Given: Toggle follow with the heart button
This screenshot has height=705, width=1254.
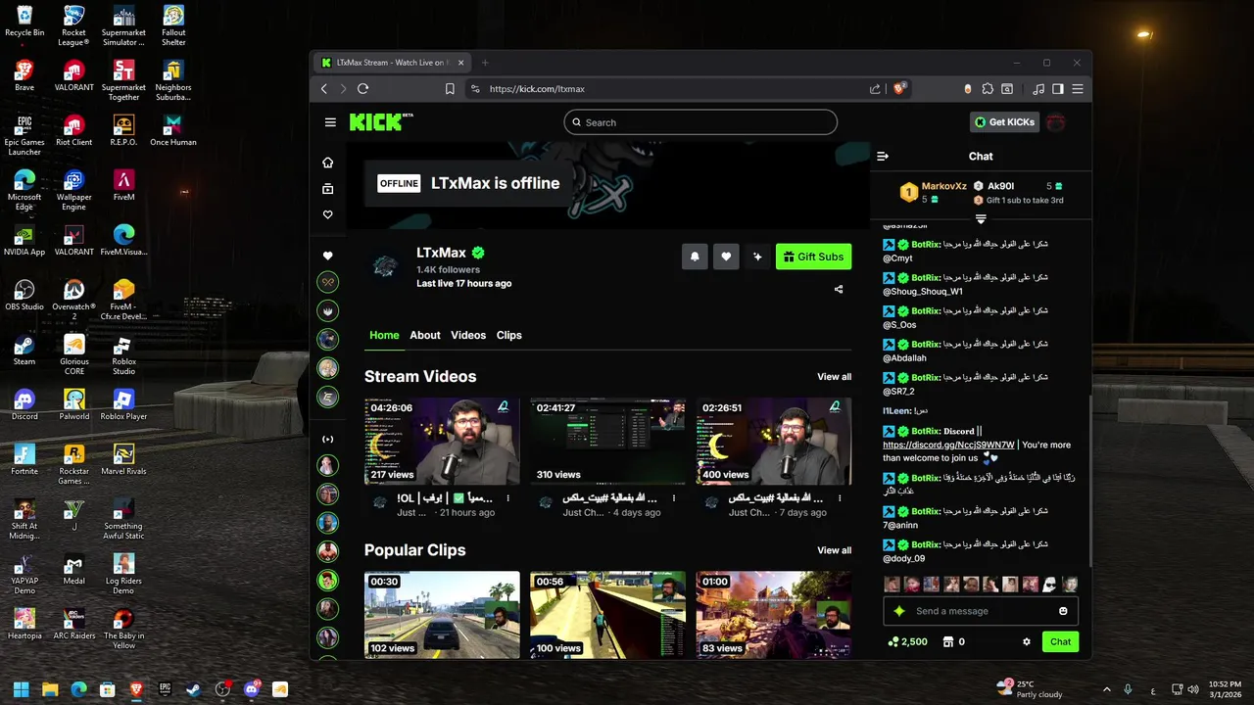Looking at the screenshot, I should tap(726, 257).
